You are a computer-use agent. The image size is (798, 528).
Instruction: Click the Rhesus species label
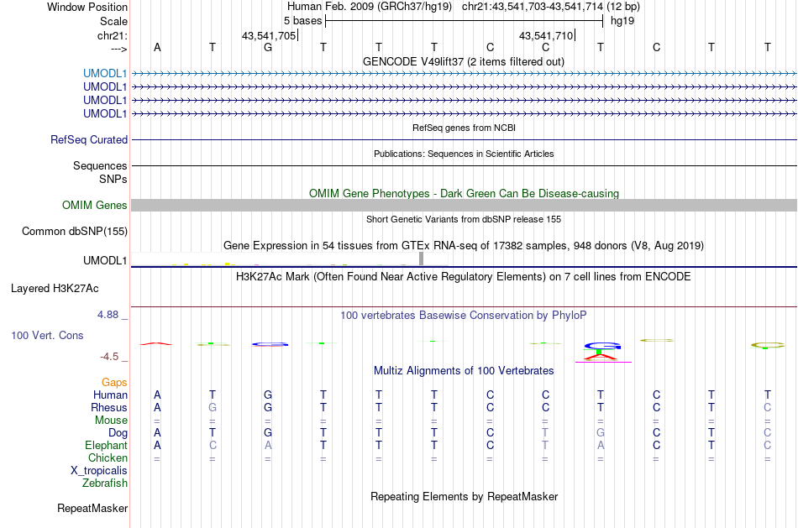(109, 408)
